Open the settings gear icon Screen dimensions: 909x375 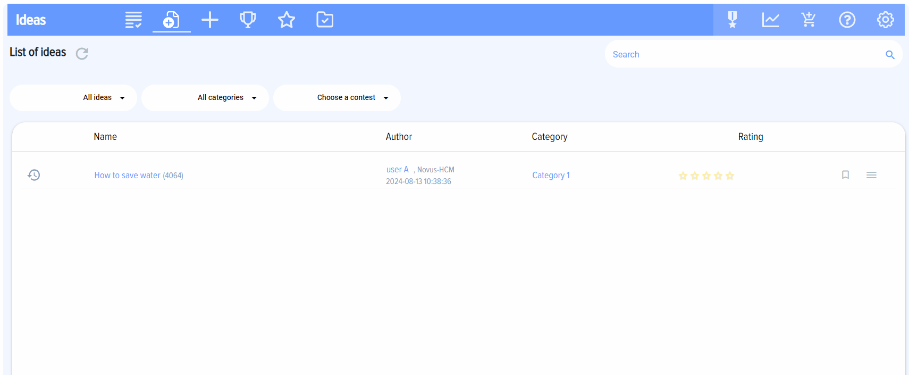885,20
